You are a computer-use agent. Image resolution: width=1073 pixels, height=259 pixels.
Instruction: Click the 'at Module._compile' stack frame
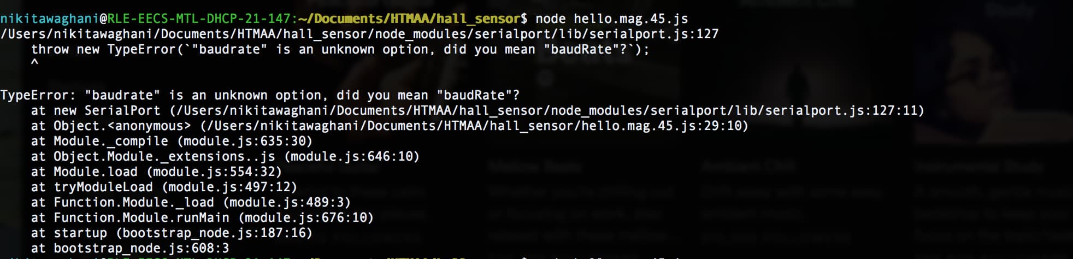[x=172, y=142]
